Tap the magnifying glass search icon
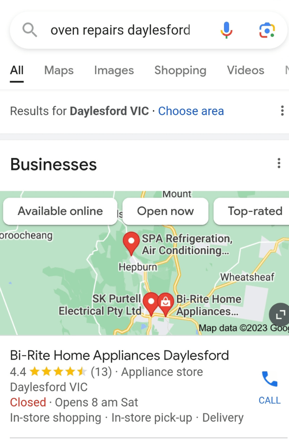Viewport: 289px width, 445px height. (x=29, y=30)
